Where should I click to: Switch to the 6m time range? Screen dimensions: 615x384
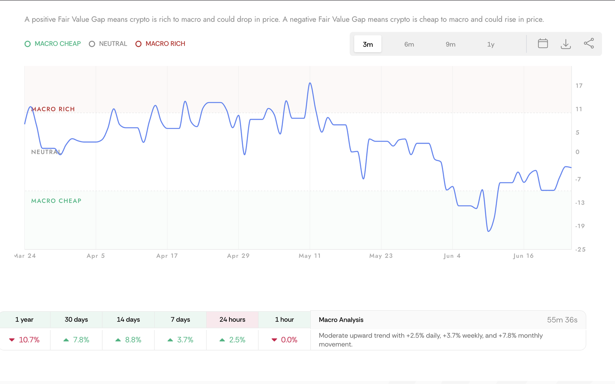(x=409, y=44)
